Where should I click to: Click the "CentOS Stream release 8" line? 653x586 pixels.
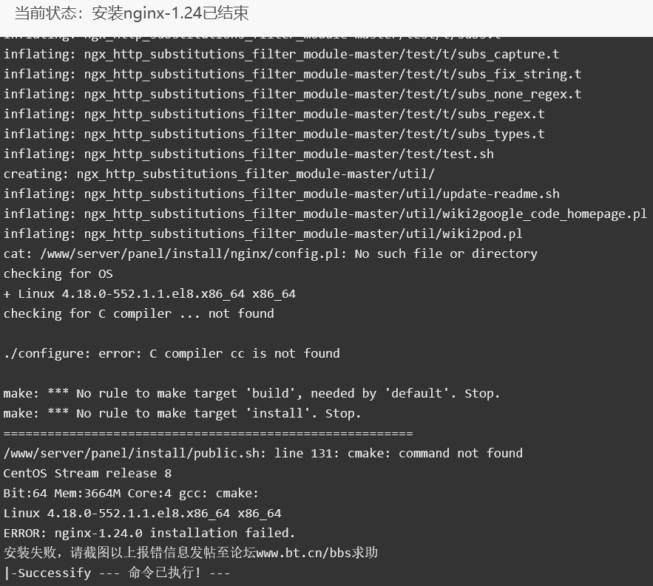(87, 473)
